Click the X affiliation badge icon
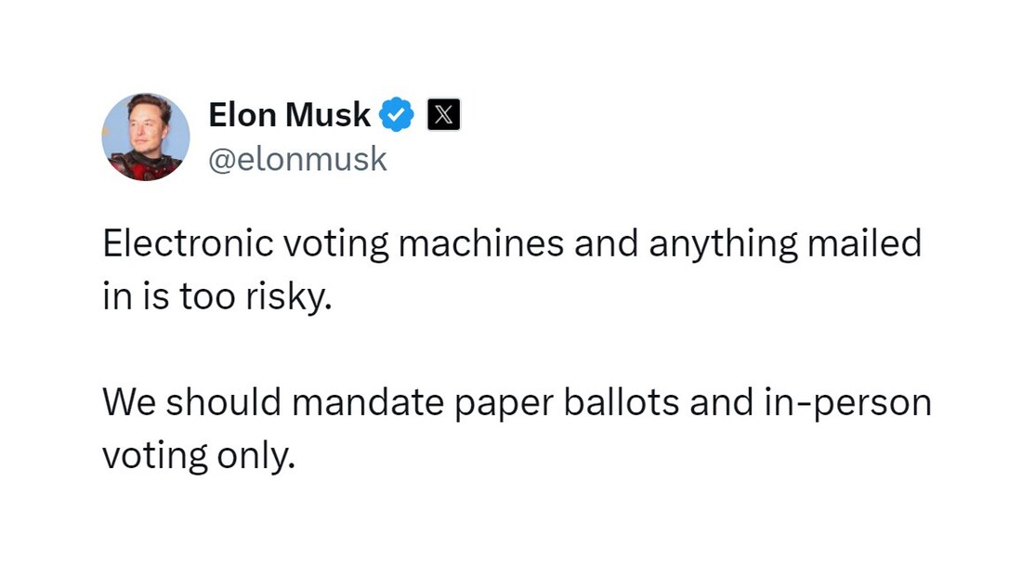The height and width of the screenshot is (575, 1022). pos(443,115)
